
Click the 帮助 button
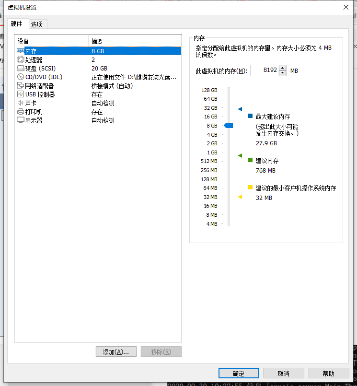point(329,373)
